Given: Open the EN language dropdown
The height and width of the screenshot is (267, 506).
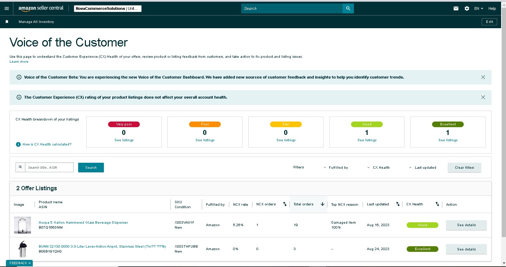Looking at the screenshot, I should (x=479, y=8).
